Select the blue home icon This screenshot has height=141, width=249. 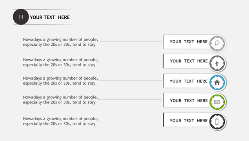click(x=217, y=82)
